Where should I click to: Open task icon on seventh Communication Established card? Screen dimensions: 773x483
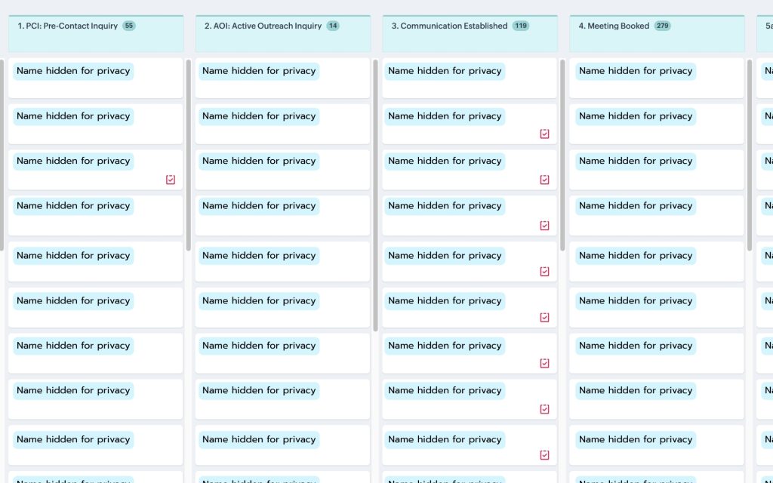point(544,363)
